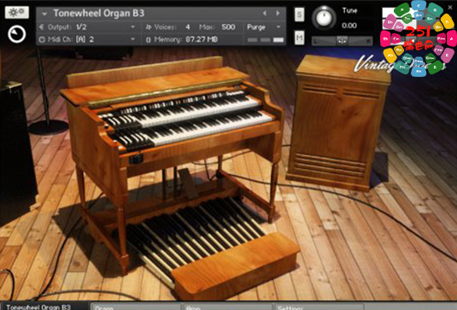Click the MIDI icon beside Midi Ch

tap(42, 39)
